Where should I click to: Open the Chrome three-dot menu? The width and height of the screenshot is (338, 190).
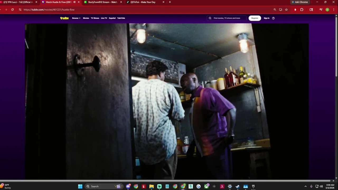click(x=334, y=9)
